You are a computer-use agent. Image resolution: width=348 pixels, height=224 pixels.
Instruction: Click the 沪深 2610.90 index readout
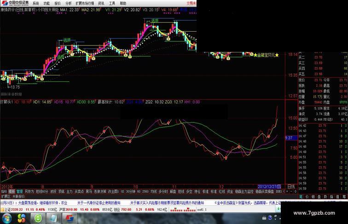[68, 209]
